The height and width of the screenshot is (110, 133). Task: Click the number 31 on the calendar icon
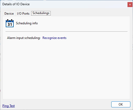10,25
